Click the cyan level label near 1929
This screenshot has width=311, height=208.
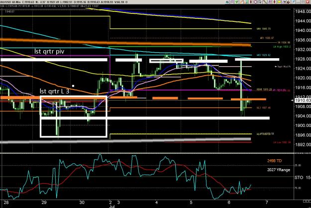click(264, 55)
